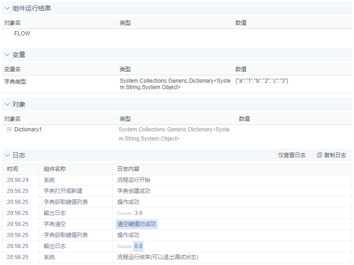Click the 复制日志 button label

tap(335, 155)
